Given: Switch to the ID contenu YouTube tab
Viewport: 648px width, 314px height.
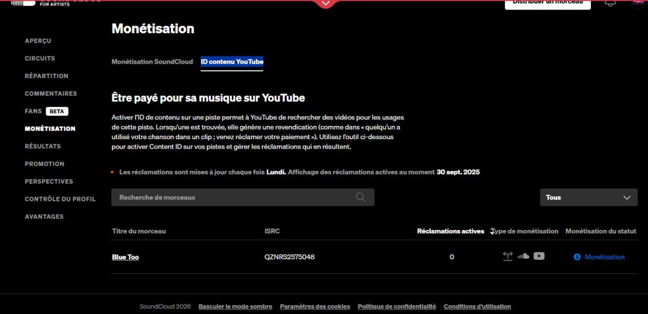Looking at the screenshot, I should (232, 62).
